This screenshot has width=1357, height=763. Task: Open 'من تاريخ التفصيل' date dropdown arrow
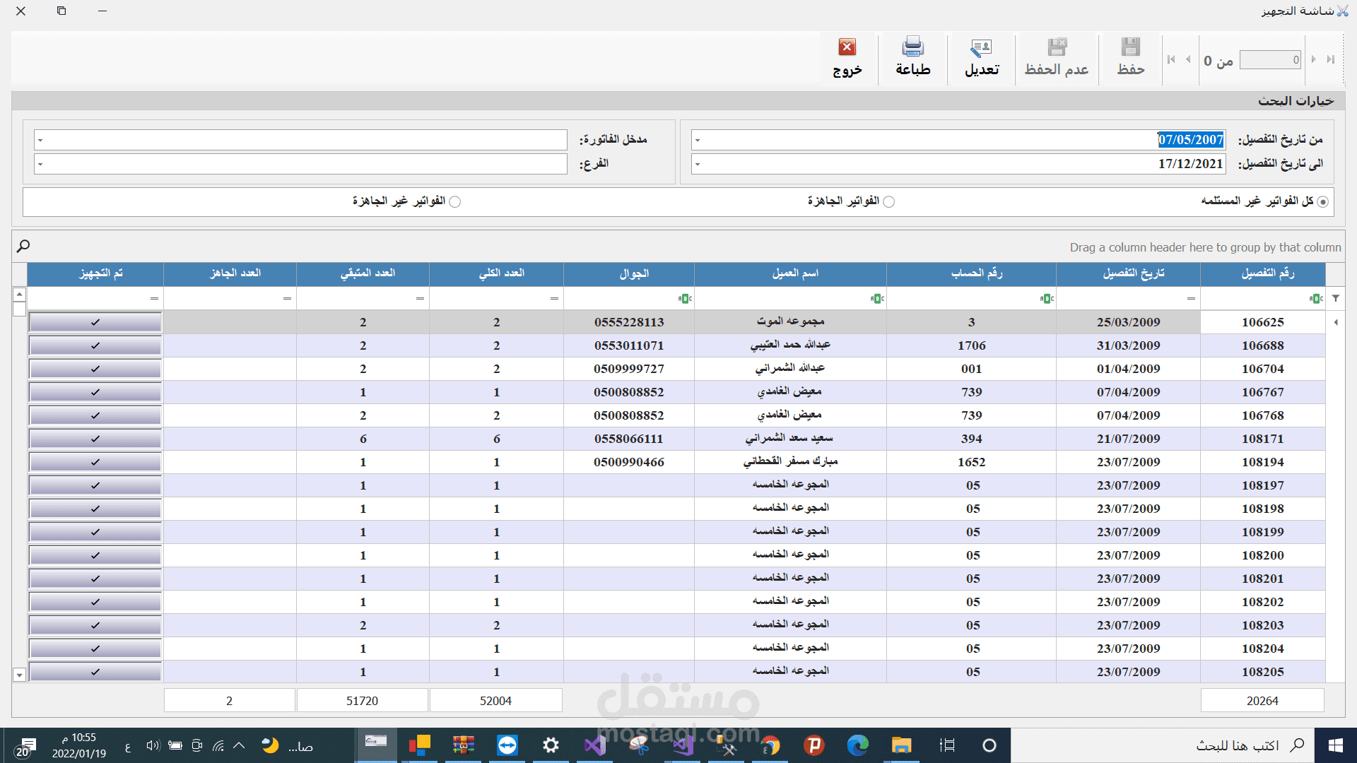click(x=698, y=140)
